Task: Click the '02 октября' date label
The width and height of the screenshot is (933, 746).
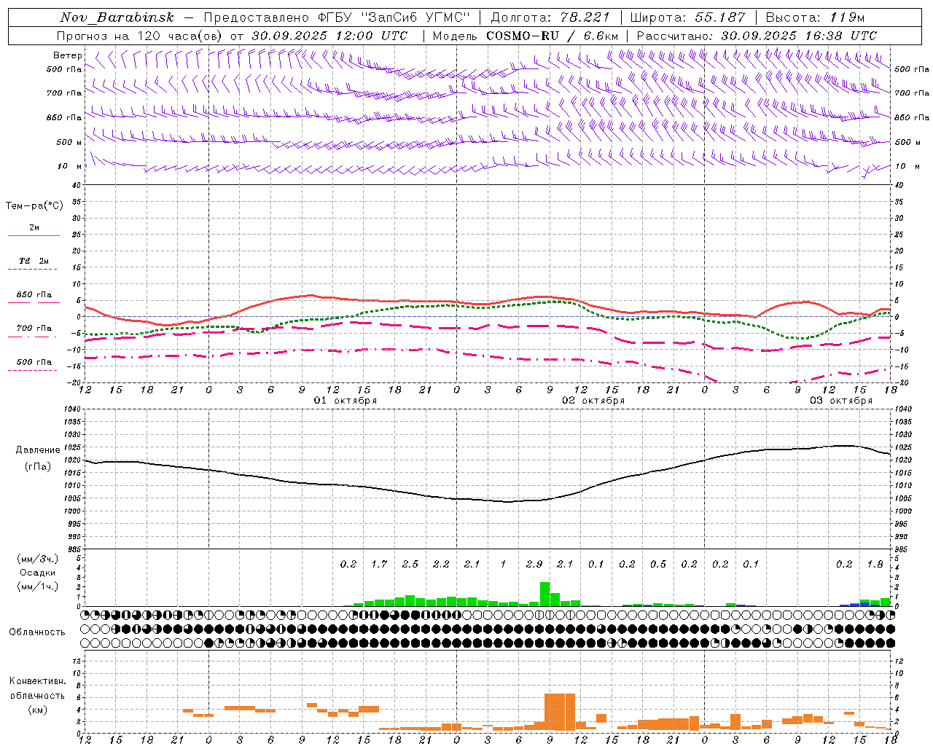Action: [593, 401]
